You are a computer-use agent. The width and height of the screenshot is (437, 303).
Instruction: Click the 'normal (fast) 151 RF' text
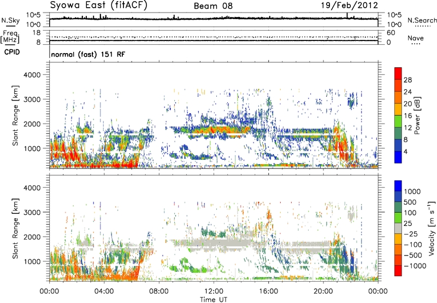point(88,54)
